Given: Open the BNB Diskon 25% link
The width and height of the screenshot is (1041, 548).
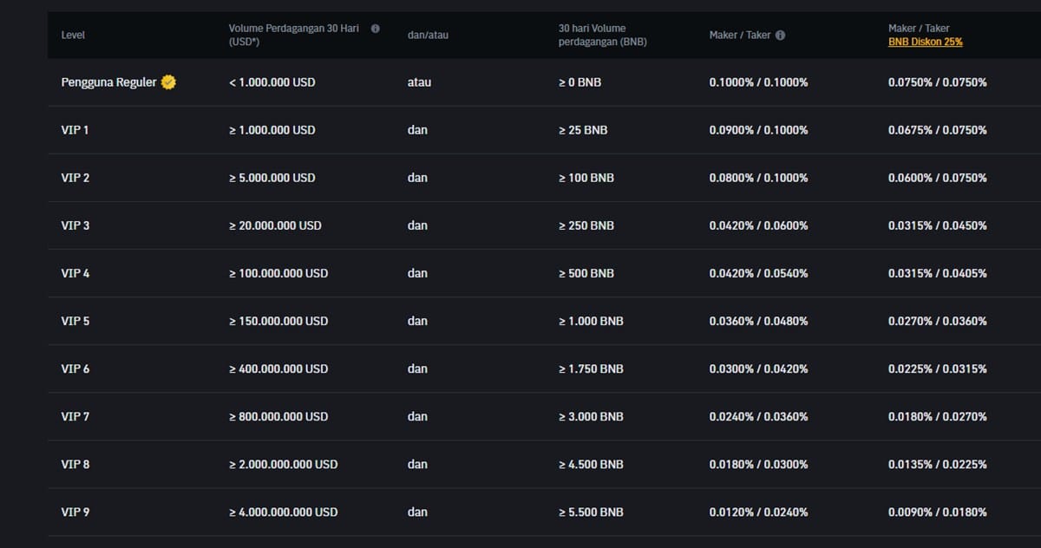Looking at the screenshot, I should coord(925,42).
